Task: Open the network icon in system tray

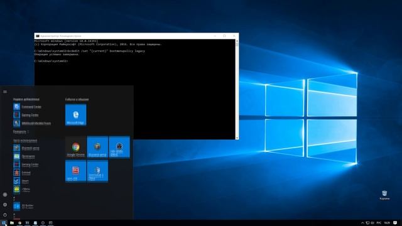Action: click(x=367, y=223)
